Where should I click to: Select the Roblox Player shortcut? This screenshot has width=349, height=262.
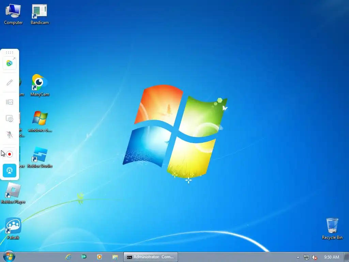click(13, 193)
